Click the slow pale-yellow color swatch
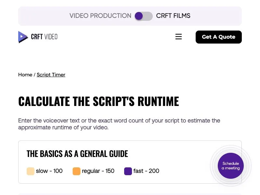Image resolution: width=260 pixels, height=195 pixels. coord(31,171)
